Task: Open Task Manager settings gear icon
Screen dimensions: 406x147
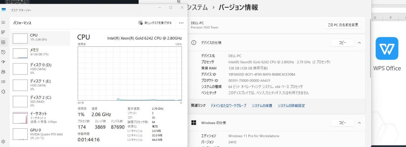Action: tap(3, 142)
